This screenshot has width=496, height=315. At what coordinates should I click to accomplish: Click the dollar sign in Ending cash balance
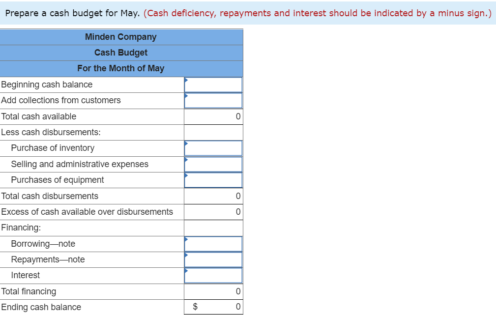(x=195, y=307)
